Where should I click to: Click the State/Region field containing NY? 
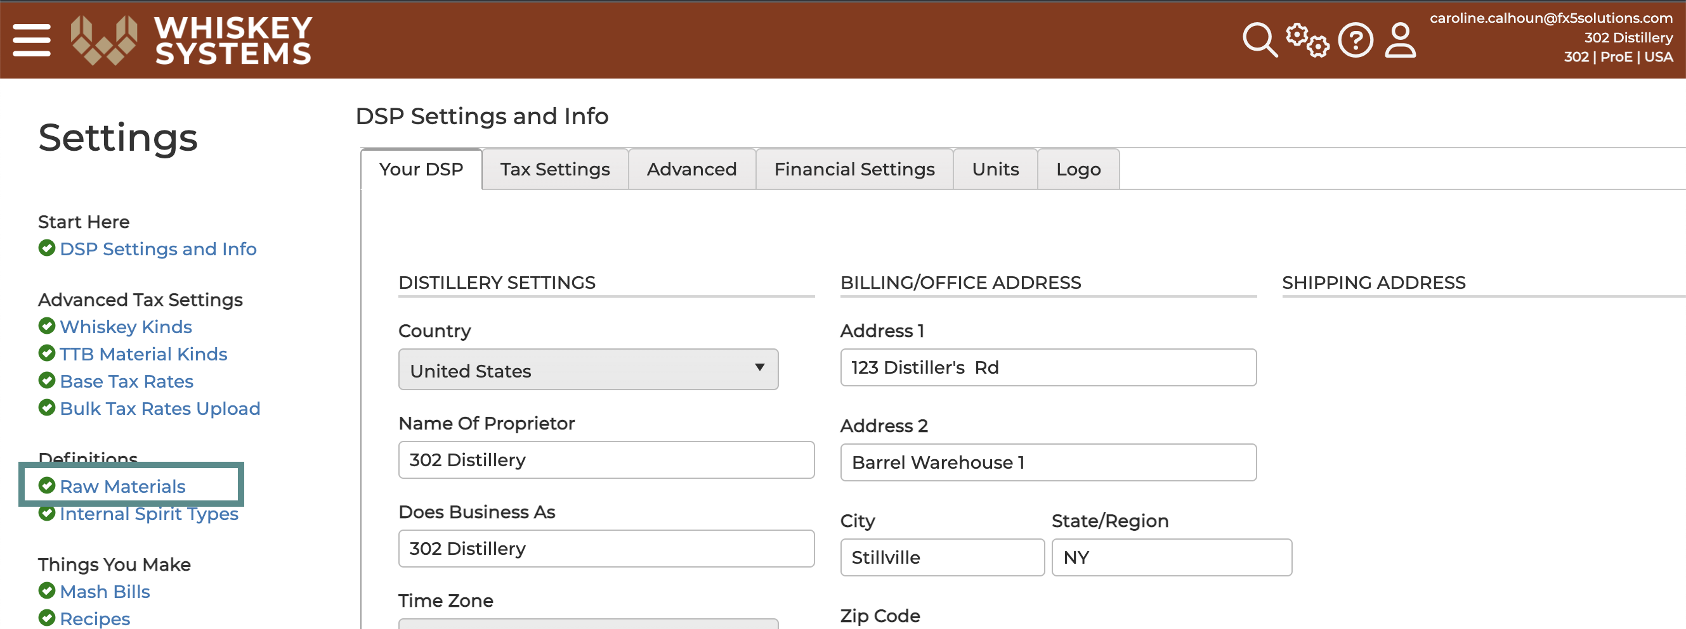point(1171,557)
